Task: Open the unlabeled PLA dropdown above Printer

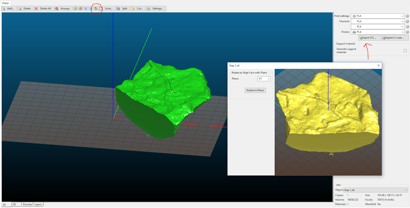Action: click(377, 27)
